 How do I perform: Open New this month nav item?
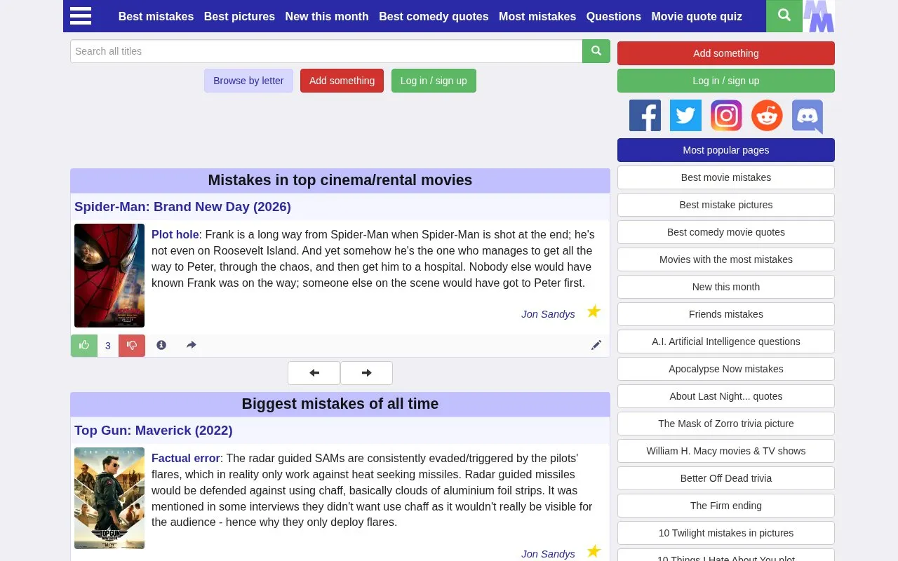click(327, 16)
